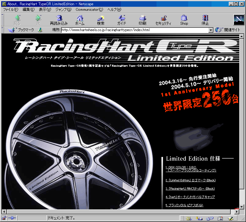246x222 pixels.
Task: Open Navigator from the component bar
Action: click(x=189, y=218)
